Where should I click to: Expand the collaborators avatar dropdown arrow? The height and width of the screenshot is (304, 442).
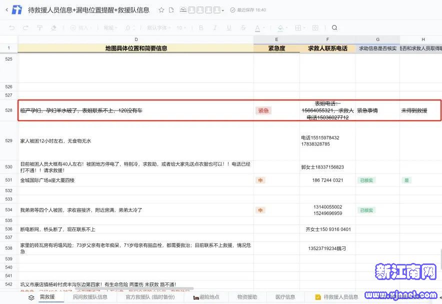[x=223, y=10]
